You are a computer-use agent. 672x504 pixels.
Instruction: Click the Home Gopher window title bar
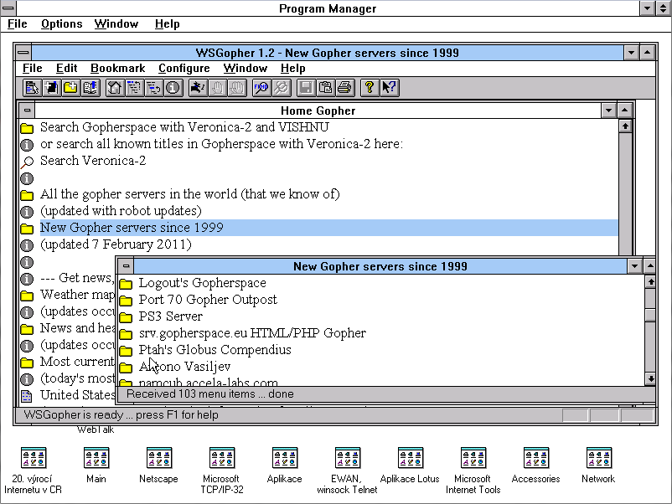point(318,111)
